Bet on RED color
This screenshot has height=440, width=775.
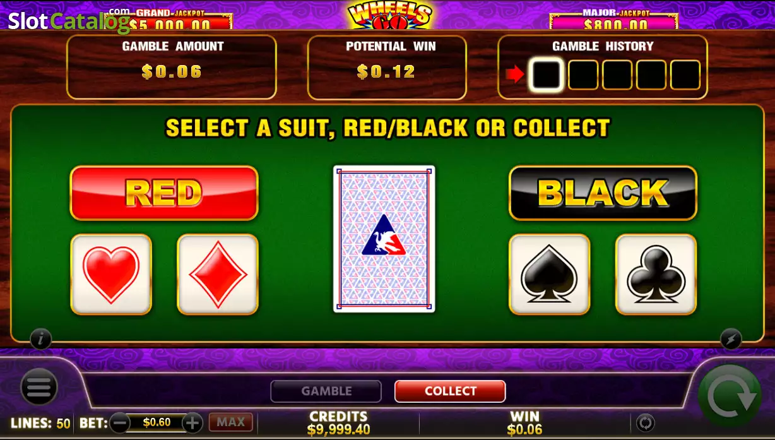[164, 193]
